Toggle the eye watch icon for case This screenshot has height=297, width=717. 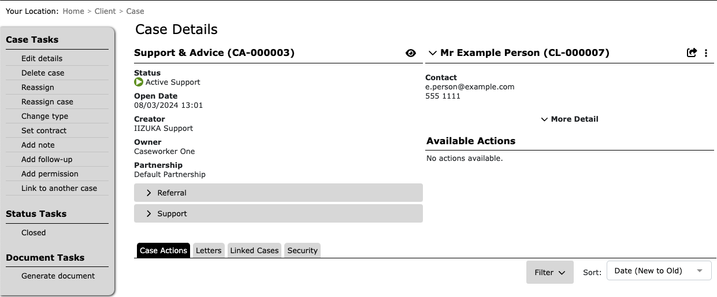tap(411, 53)
